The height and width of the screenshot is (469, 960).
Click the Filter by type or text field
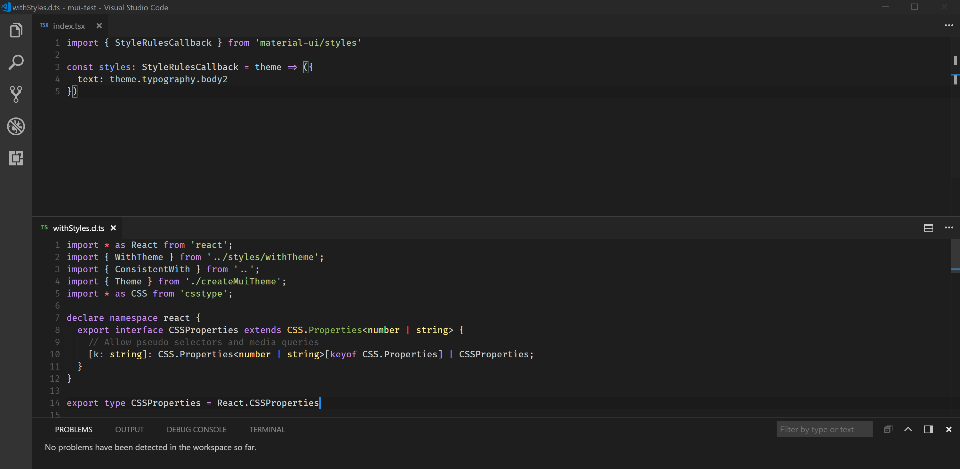click(x=824, y=429)
